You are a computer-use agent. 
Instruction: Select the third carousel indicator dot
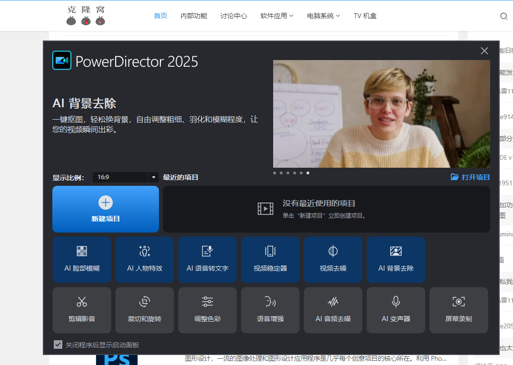coord(288,173)
